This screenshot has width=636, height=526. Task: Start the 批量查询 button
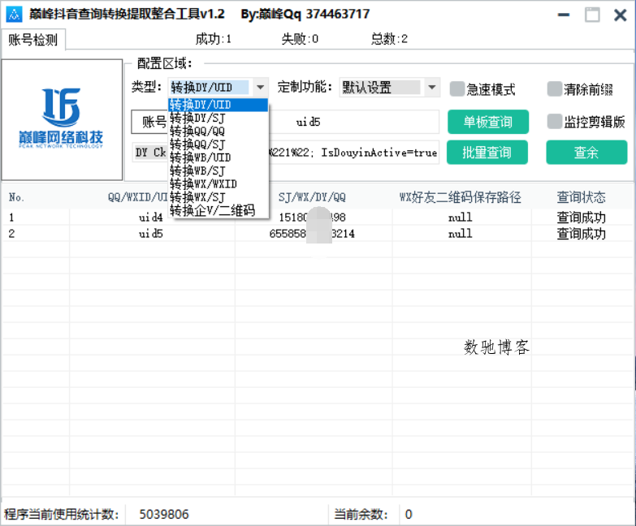tap(487, 153)
